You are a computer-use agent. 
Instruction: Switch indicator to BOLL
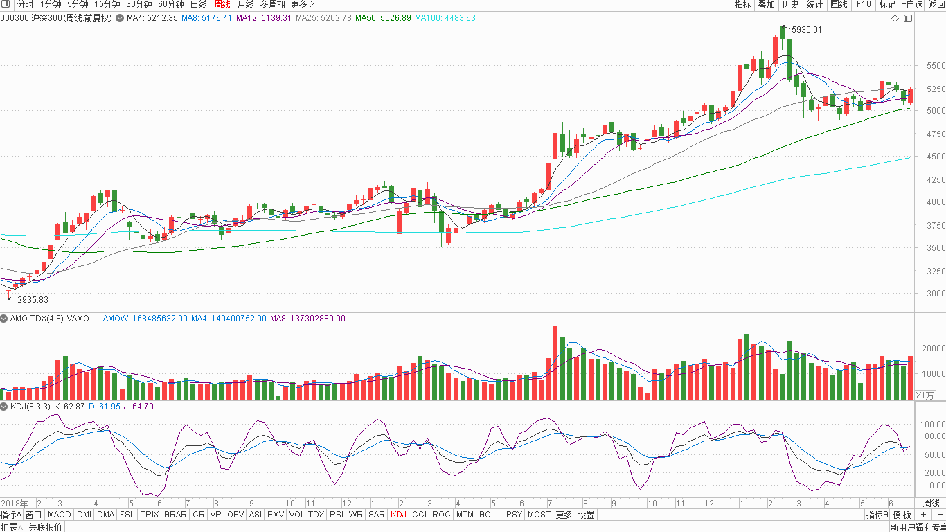point(490,515)
